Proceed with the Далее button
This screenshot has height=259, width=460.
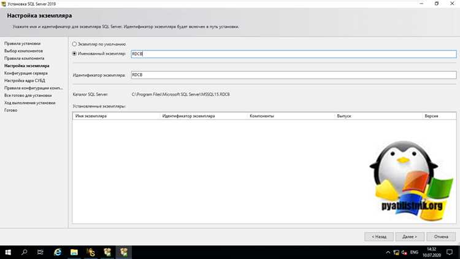pyautogui.click(x=410, y=237)
